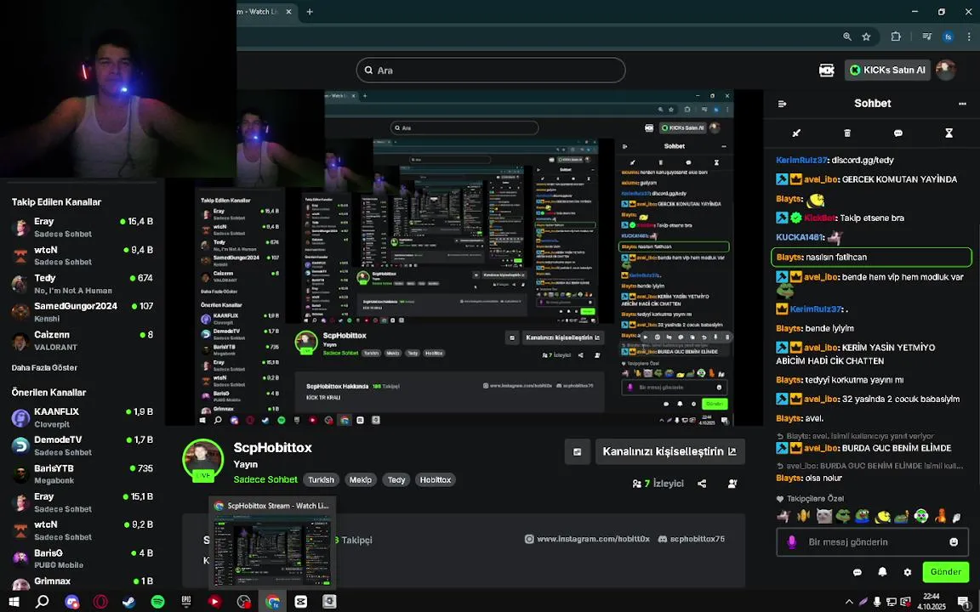The width and height of the screenshot is (980, 612).
Task: Click the user icon right of share
Action: (x=732, y=484)
